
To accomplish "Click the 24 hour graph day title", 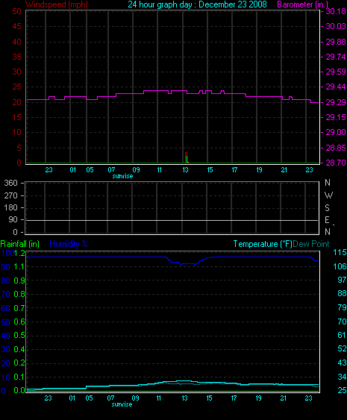I will tap(197, 4).
